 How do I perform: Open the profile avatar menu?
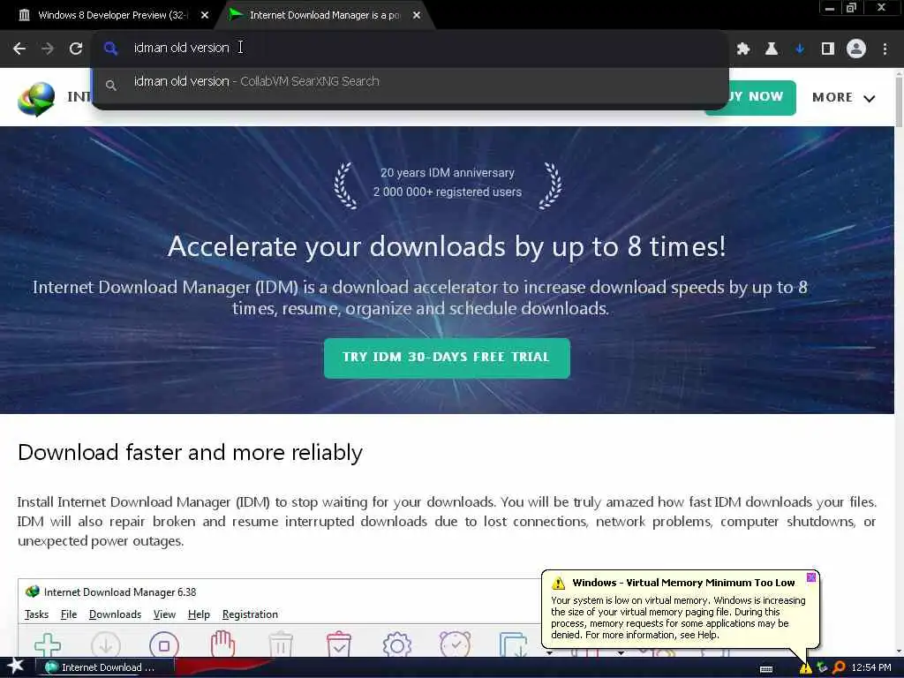856,49
